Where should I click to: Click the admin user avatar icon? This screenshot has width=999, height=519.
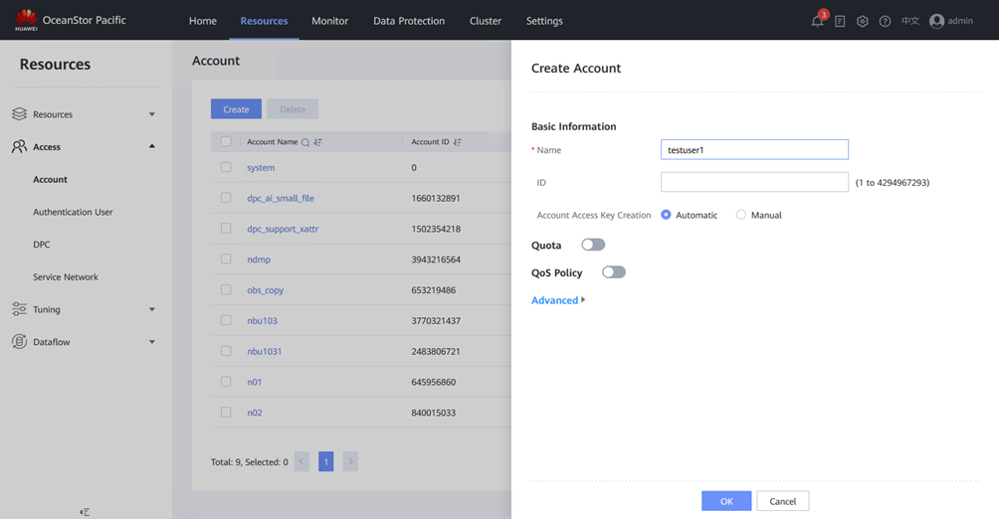(x=936, y=21)
